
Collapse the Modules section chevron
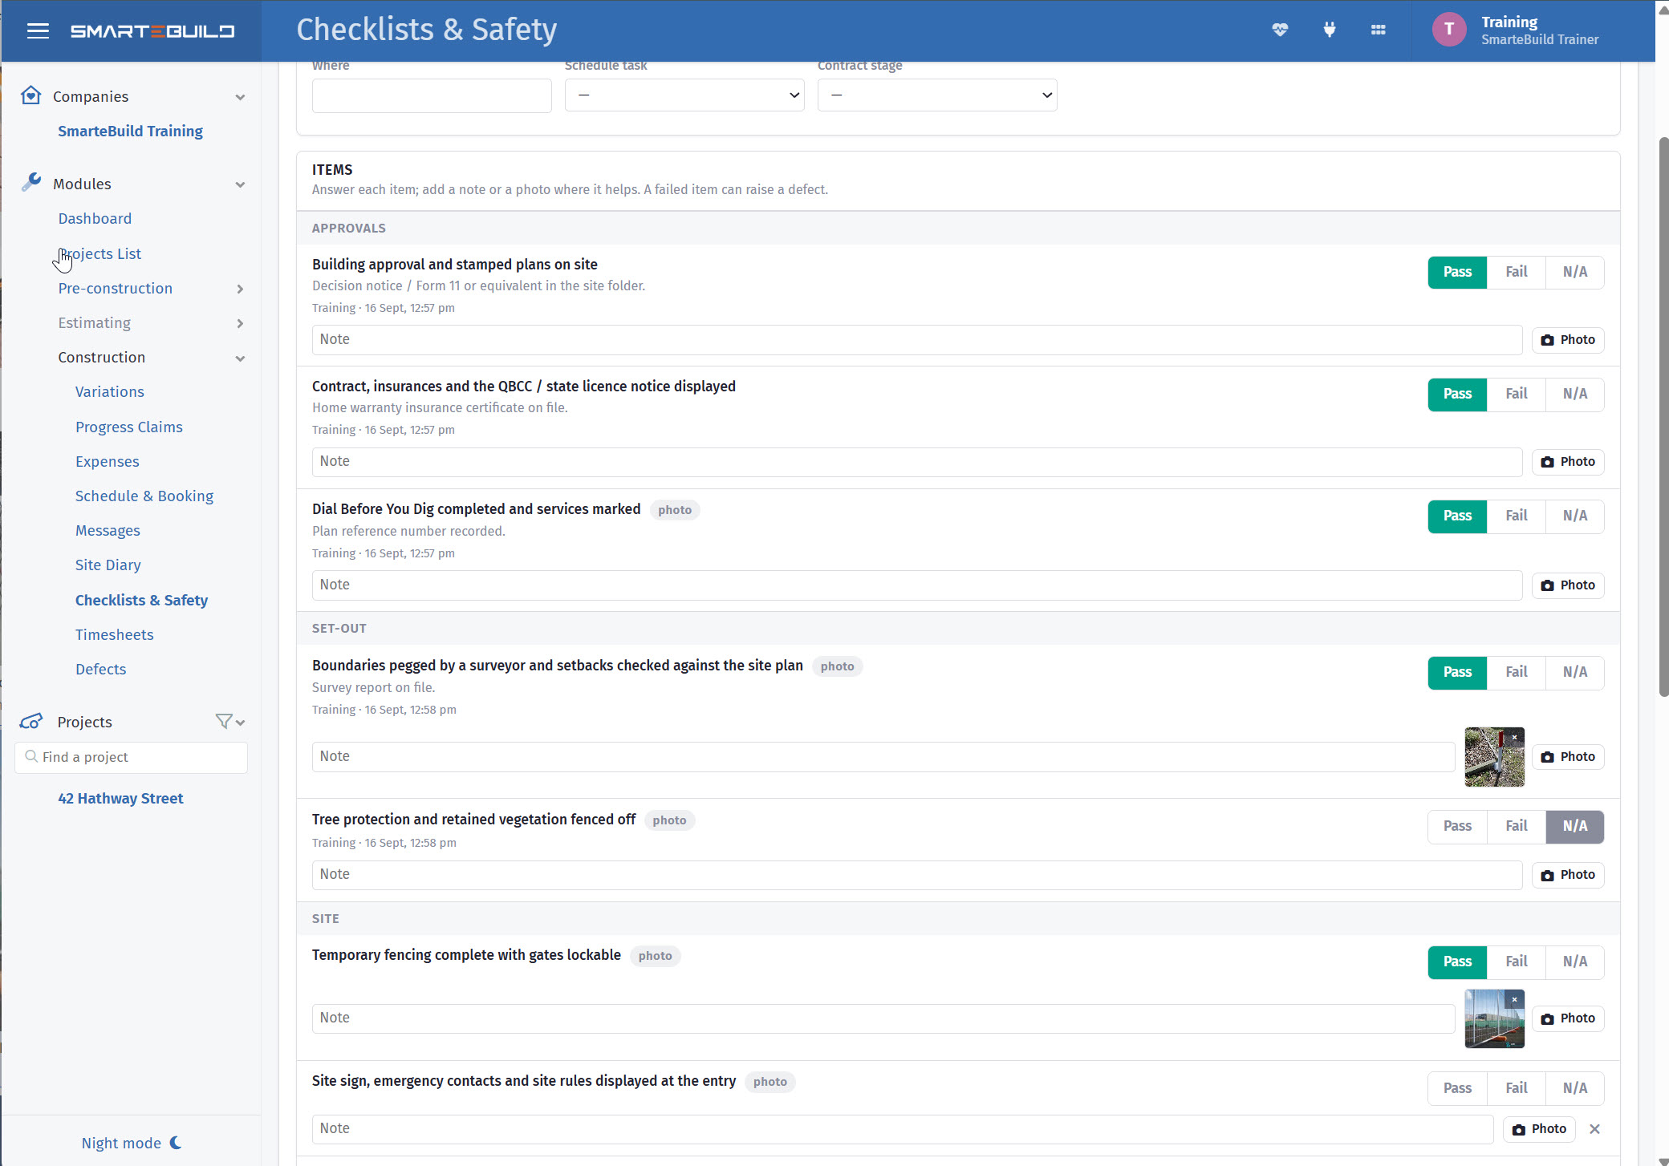tap(240, 184)
